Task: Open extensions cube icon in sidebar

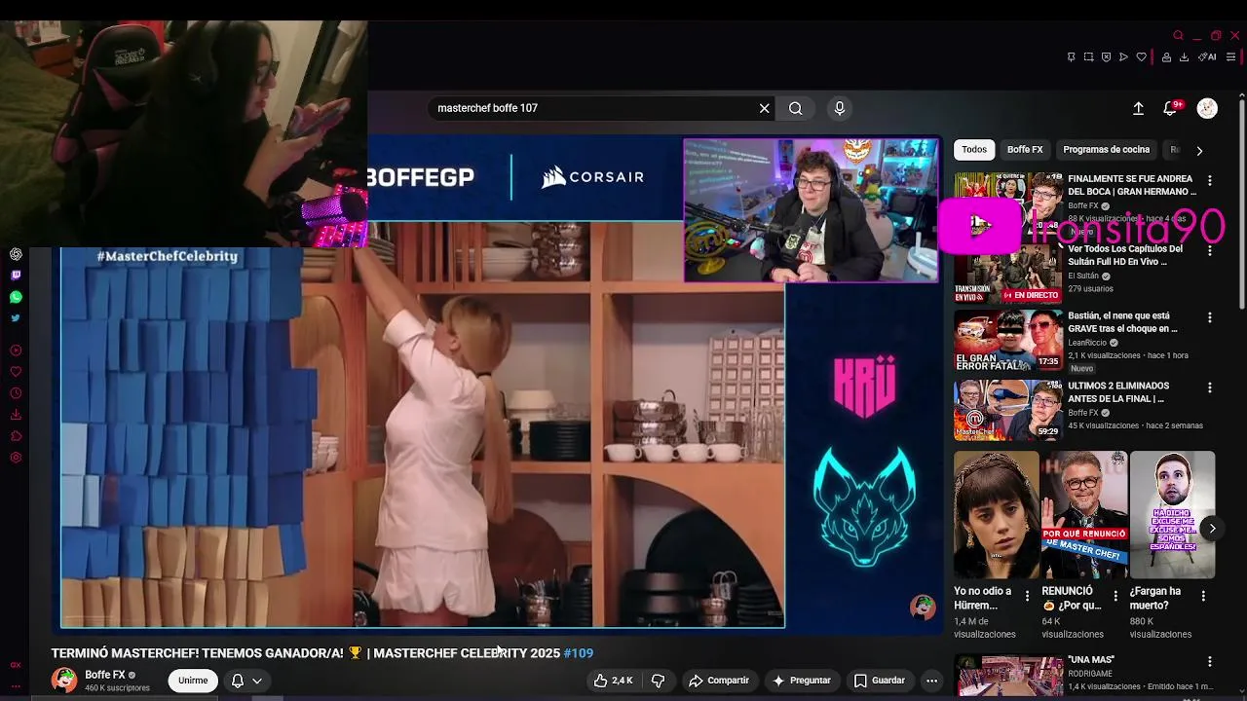Action: click(x=16, y=436)
